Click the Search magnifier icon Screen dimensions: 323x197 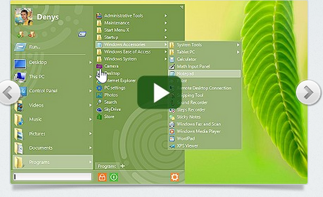click(x=99, y=102)
